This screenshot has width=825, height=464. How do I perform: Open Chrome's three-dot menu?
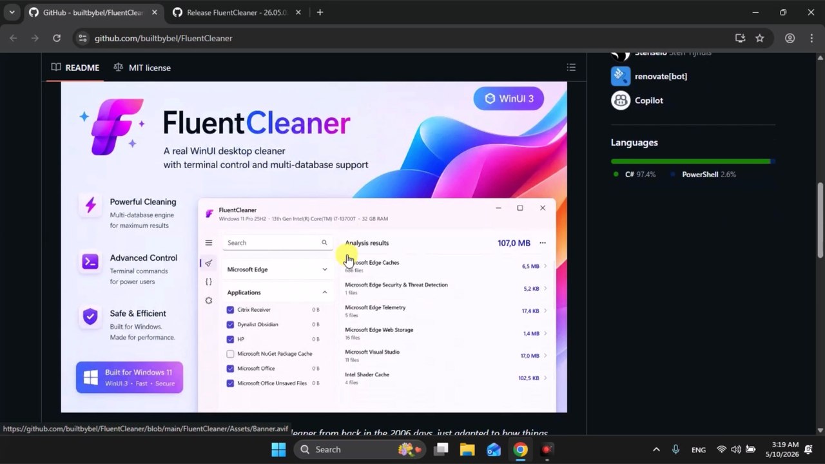coord(811,38)
